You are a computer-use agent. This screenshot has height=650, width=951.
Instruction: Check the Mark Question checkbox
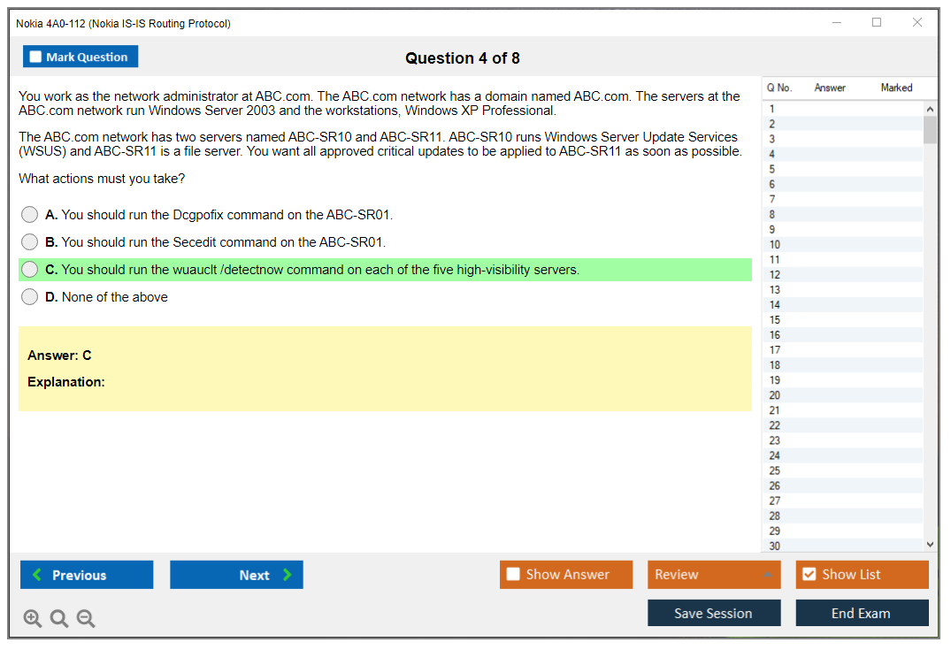coord(36,57)
